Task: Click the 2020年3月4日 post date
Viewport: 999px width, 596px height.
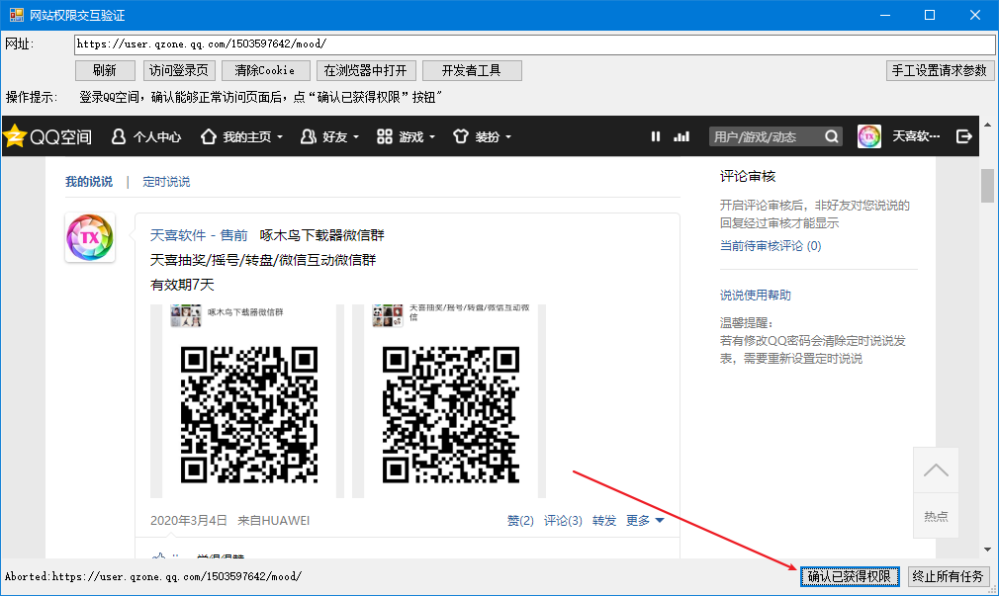Action: 189,520
